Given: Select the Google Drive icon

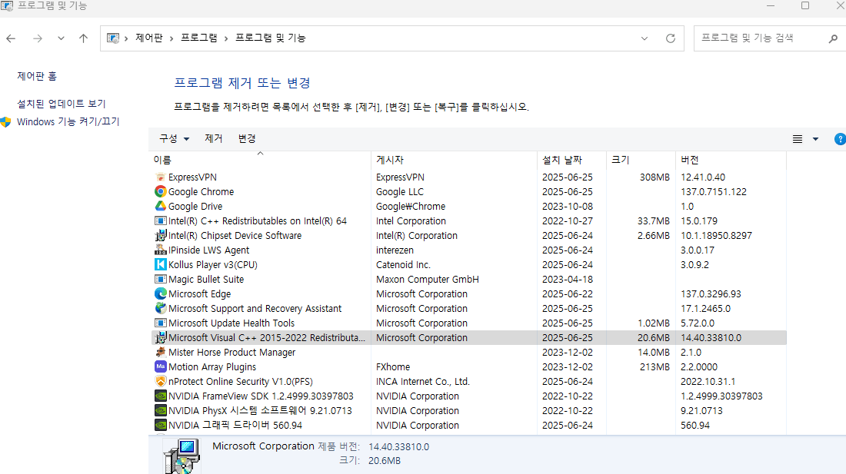Looking at the screenshot, I should click(x=161, y=206).
